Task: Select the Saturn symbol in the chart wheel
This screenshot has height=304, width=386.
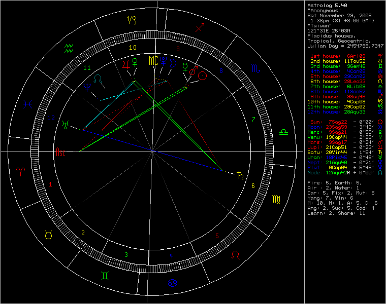Action: click(x=240, y=175)
